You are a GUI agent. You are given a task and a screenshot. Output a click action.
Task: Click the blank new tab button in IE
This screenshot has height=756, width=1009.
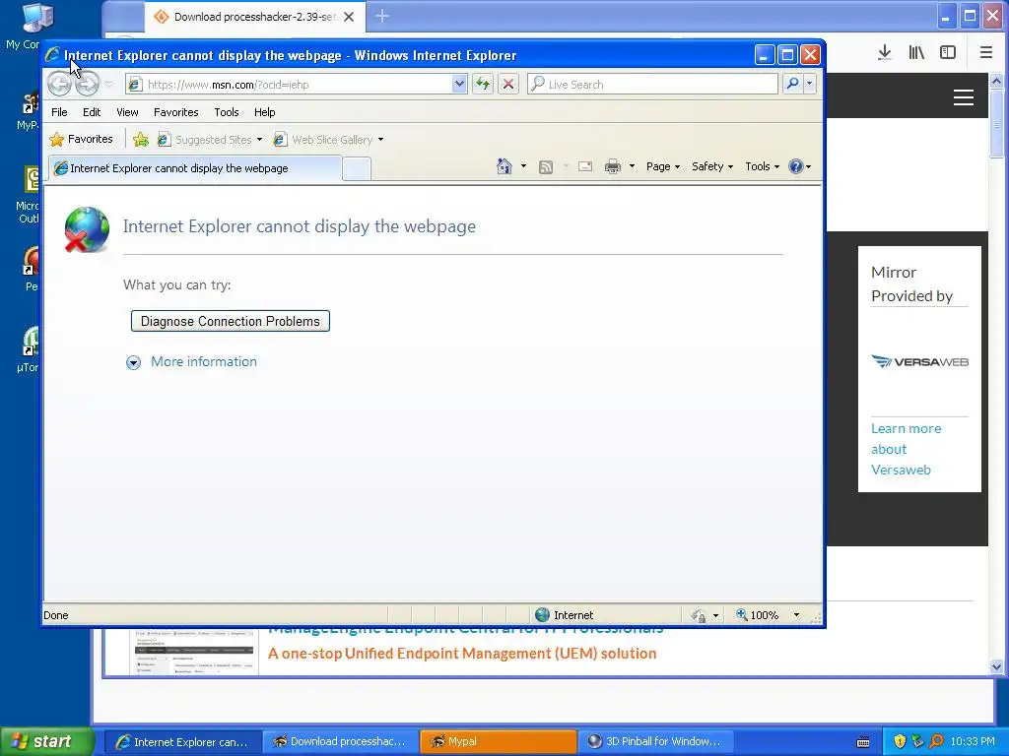356,168
